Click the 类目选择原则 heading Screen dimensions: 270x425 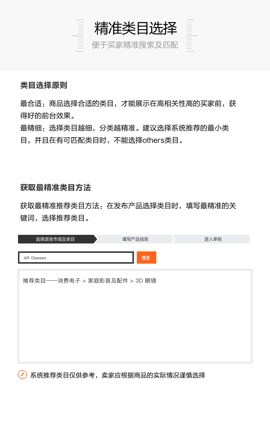44,85
